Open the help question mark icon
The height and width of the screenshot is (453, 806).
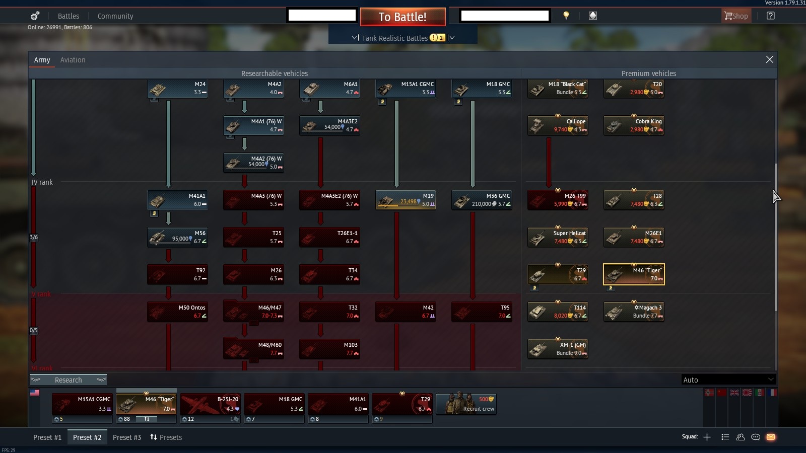(770, 16)
